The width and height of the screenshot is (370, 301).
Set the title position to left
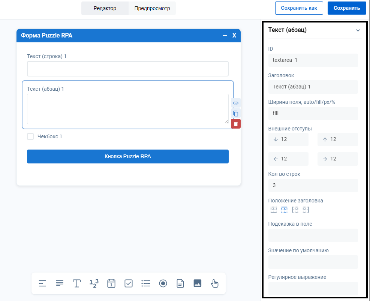click(x=295, y=210)
